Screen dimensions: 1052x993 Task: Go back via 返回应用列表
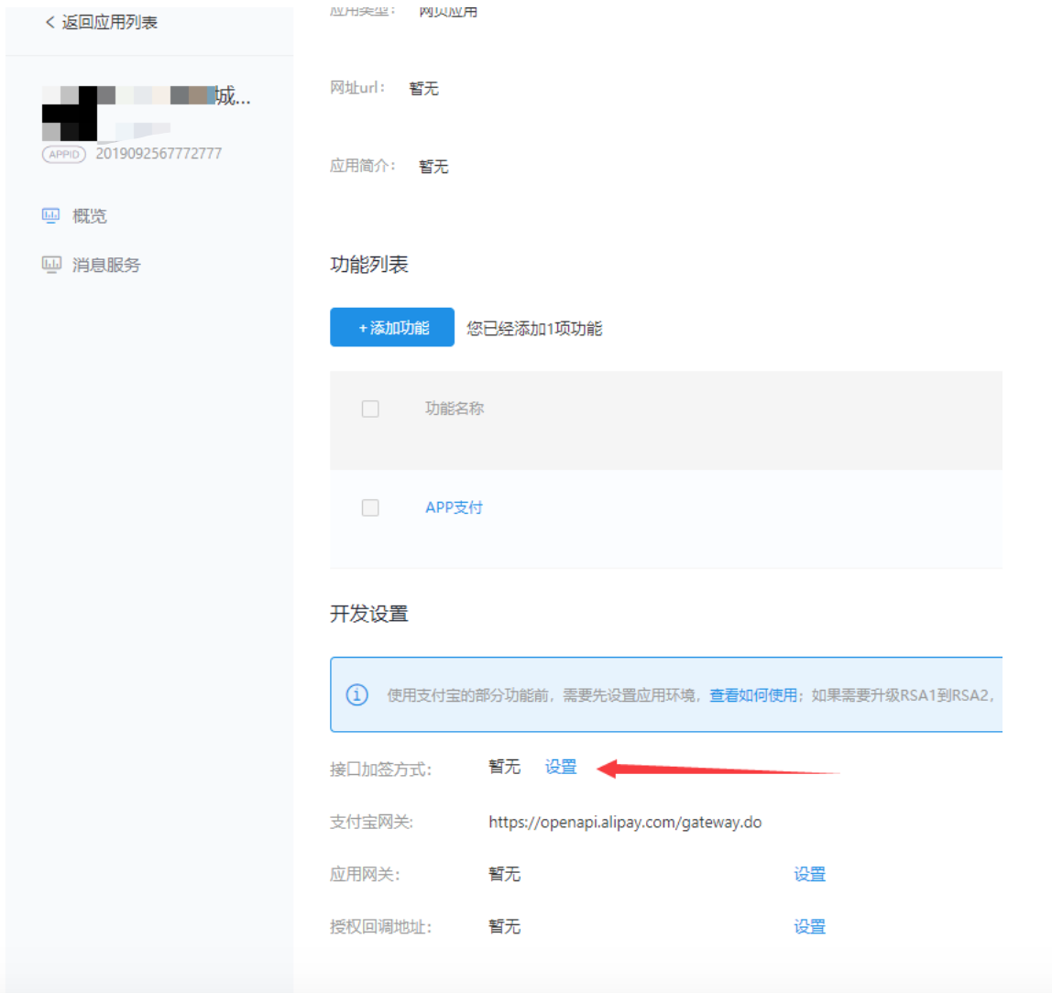109,22
